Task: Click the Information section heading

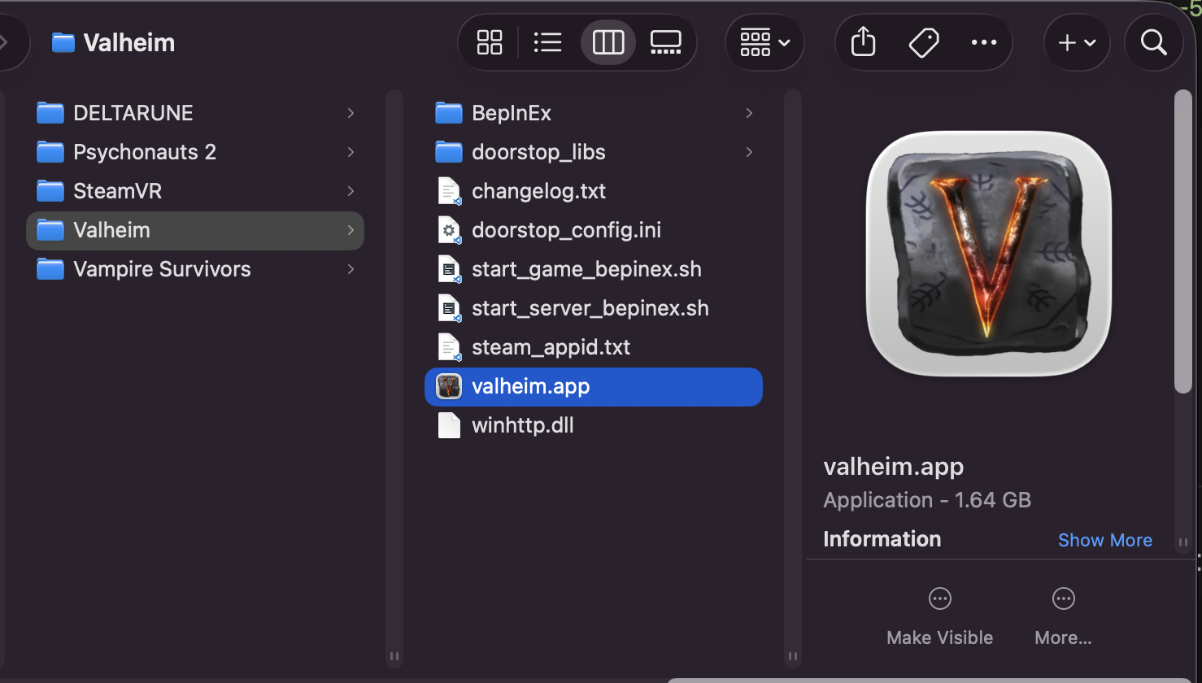Action: pyautogui.click(x=882, y=539)
